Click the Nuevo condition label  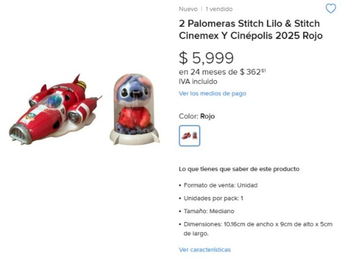(x=188, y=9)
